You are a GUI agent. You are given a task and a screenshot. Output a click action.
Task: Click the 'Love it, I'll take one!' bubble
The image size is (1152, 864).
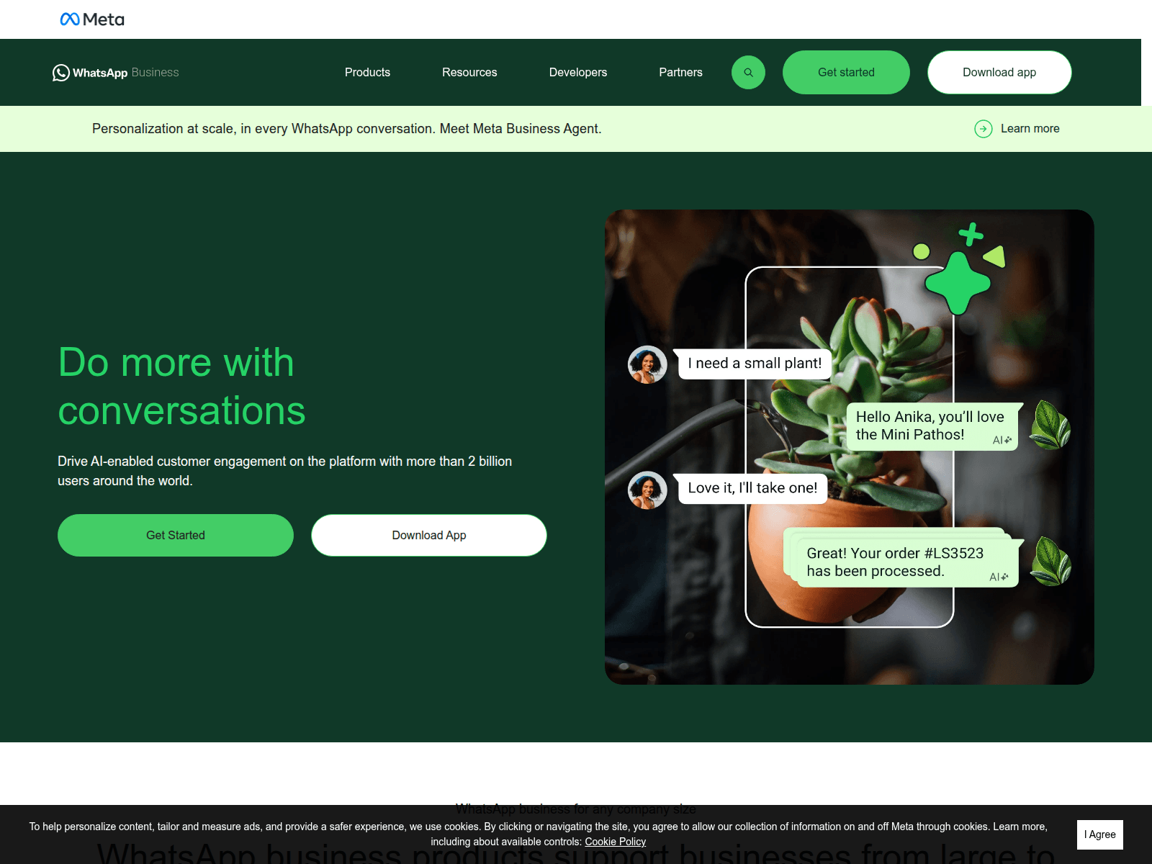click(x=752, y=488)
